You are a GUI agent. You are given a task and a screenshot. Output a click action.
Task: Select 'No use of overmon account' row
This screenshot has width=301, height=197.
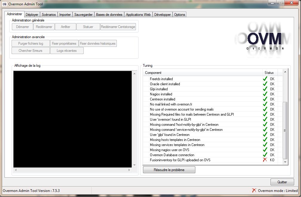coord(213,109)
